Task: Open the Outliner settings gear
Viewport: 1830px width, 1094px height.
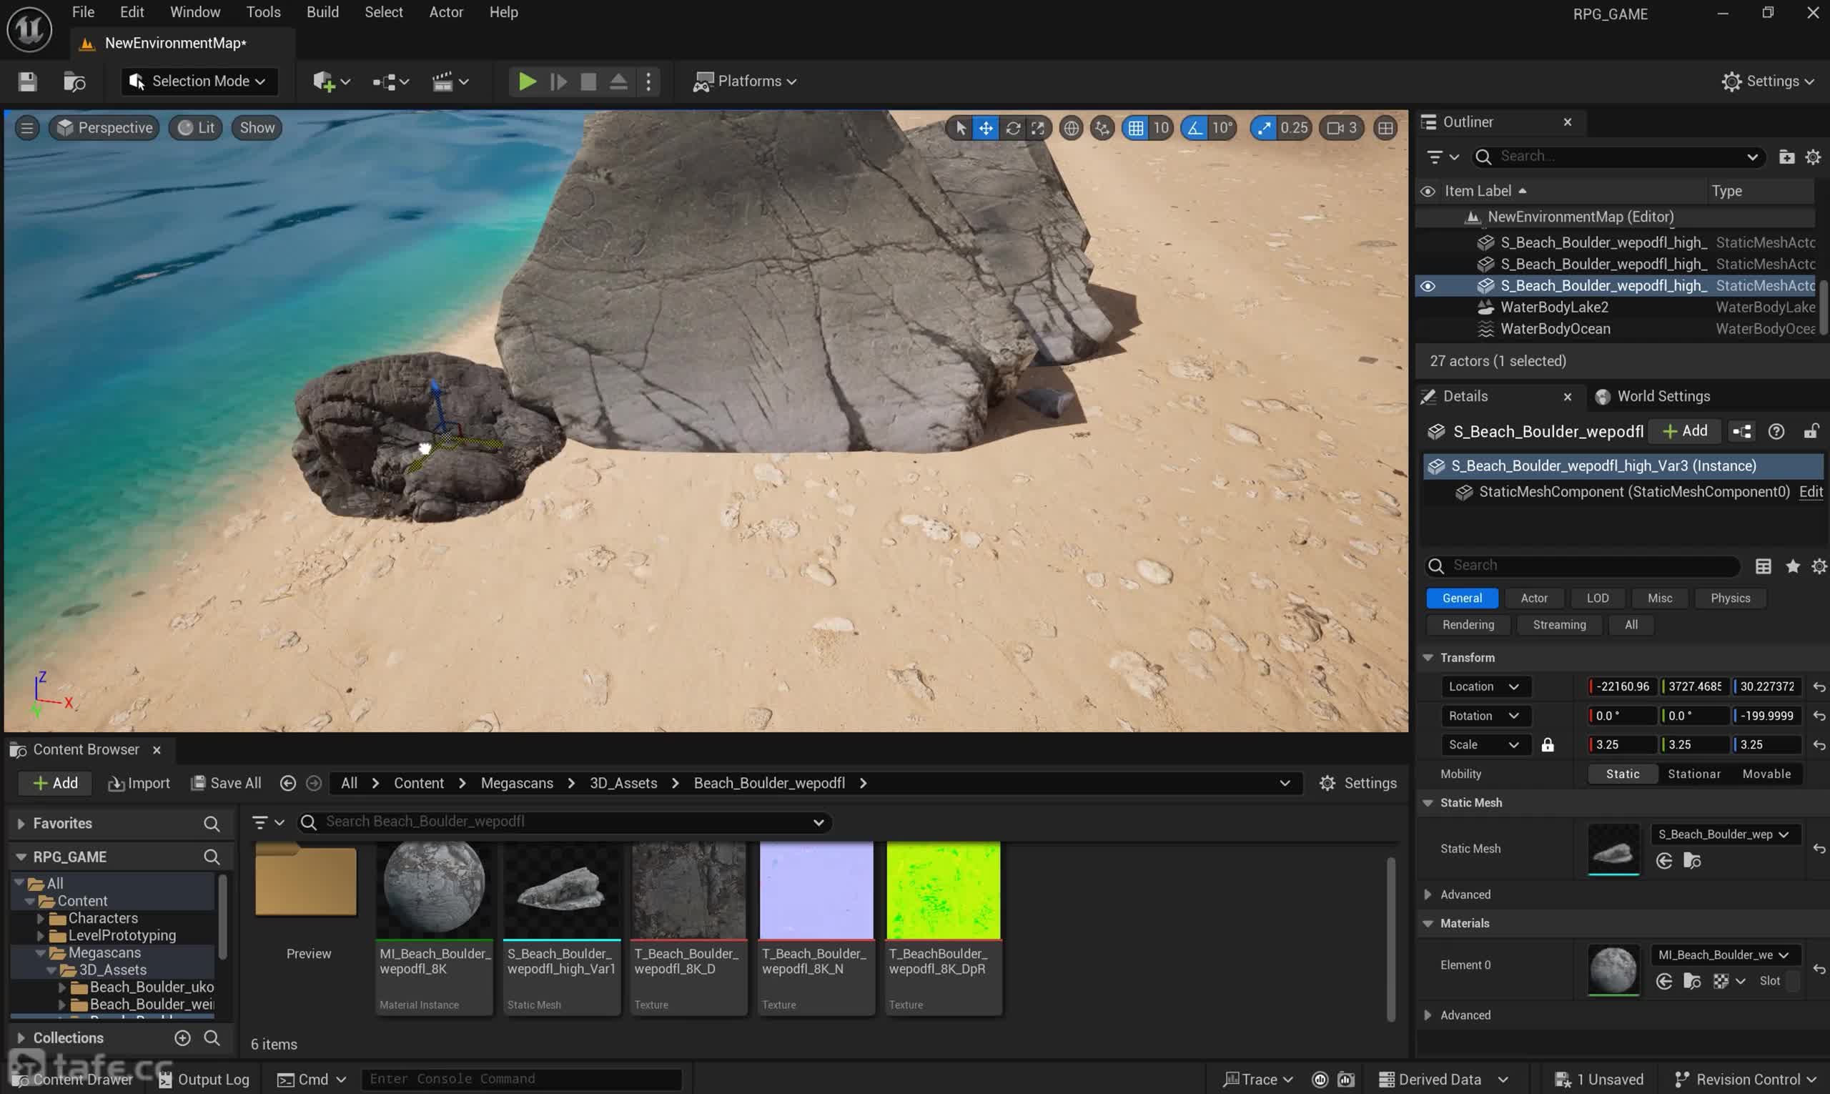Action: pyautogui.click(x=1813, y=157)
